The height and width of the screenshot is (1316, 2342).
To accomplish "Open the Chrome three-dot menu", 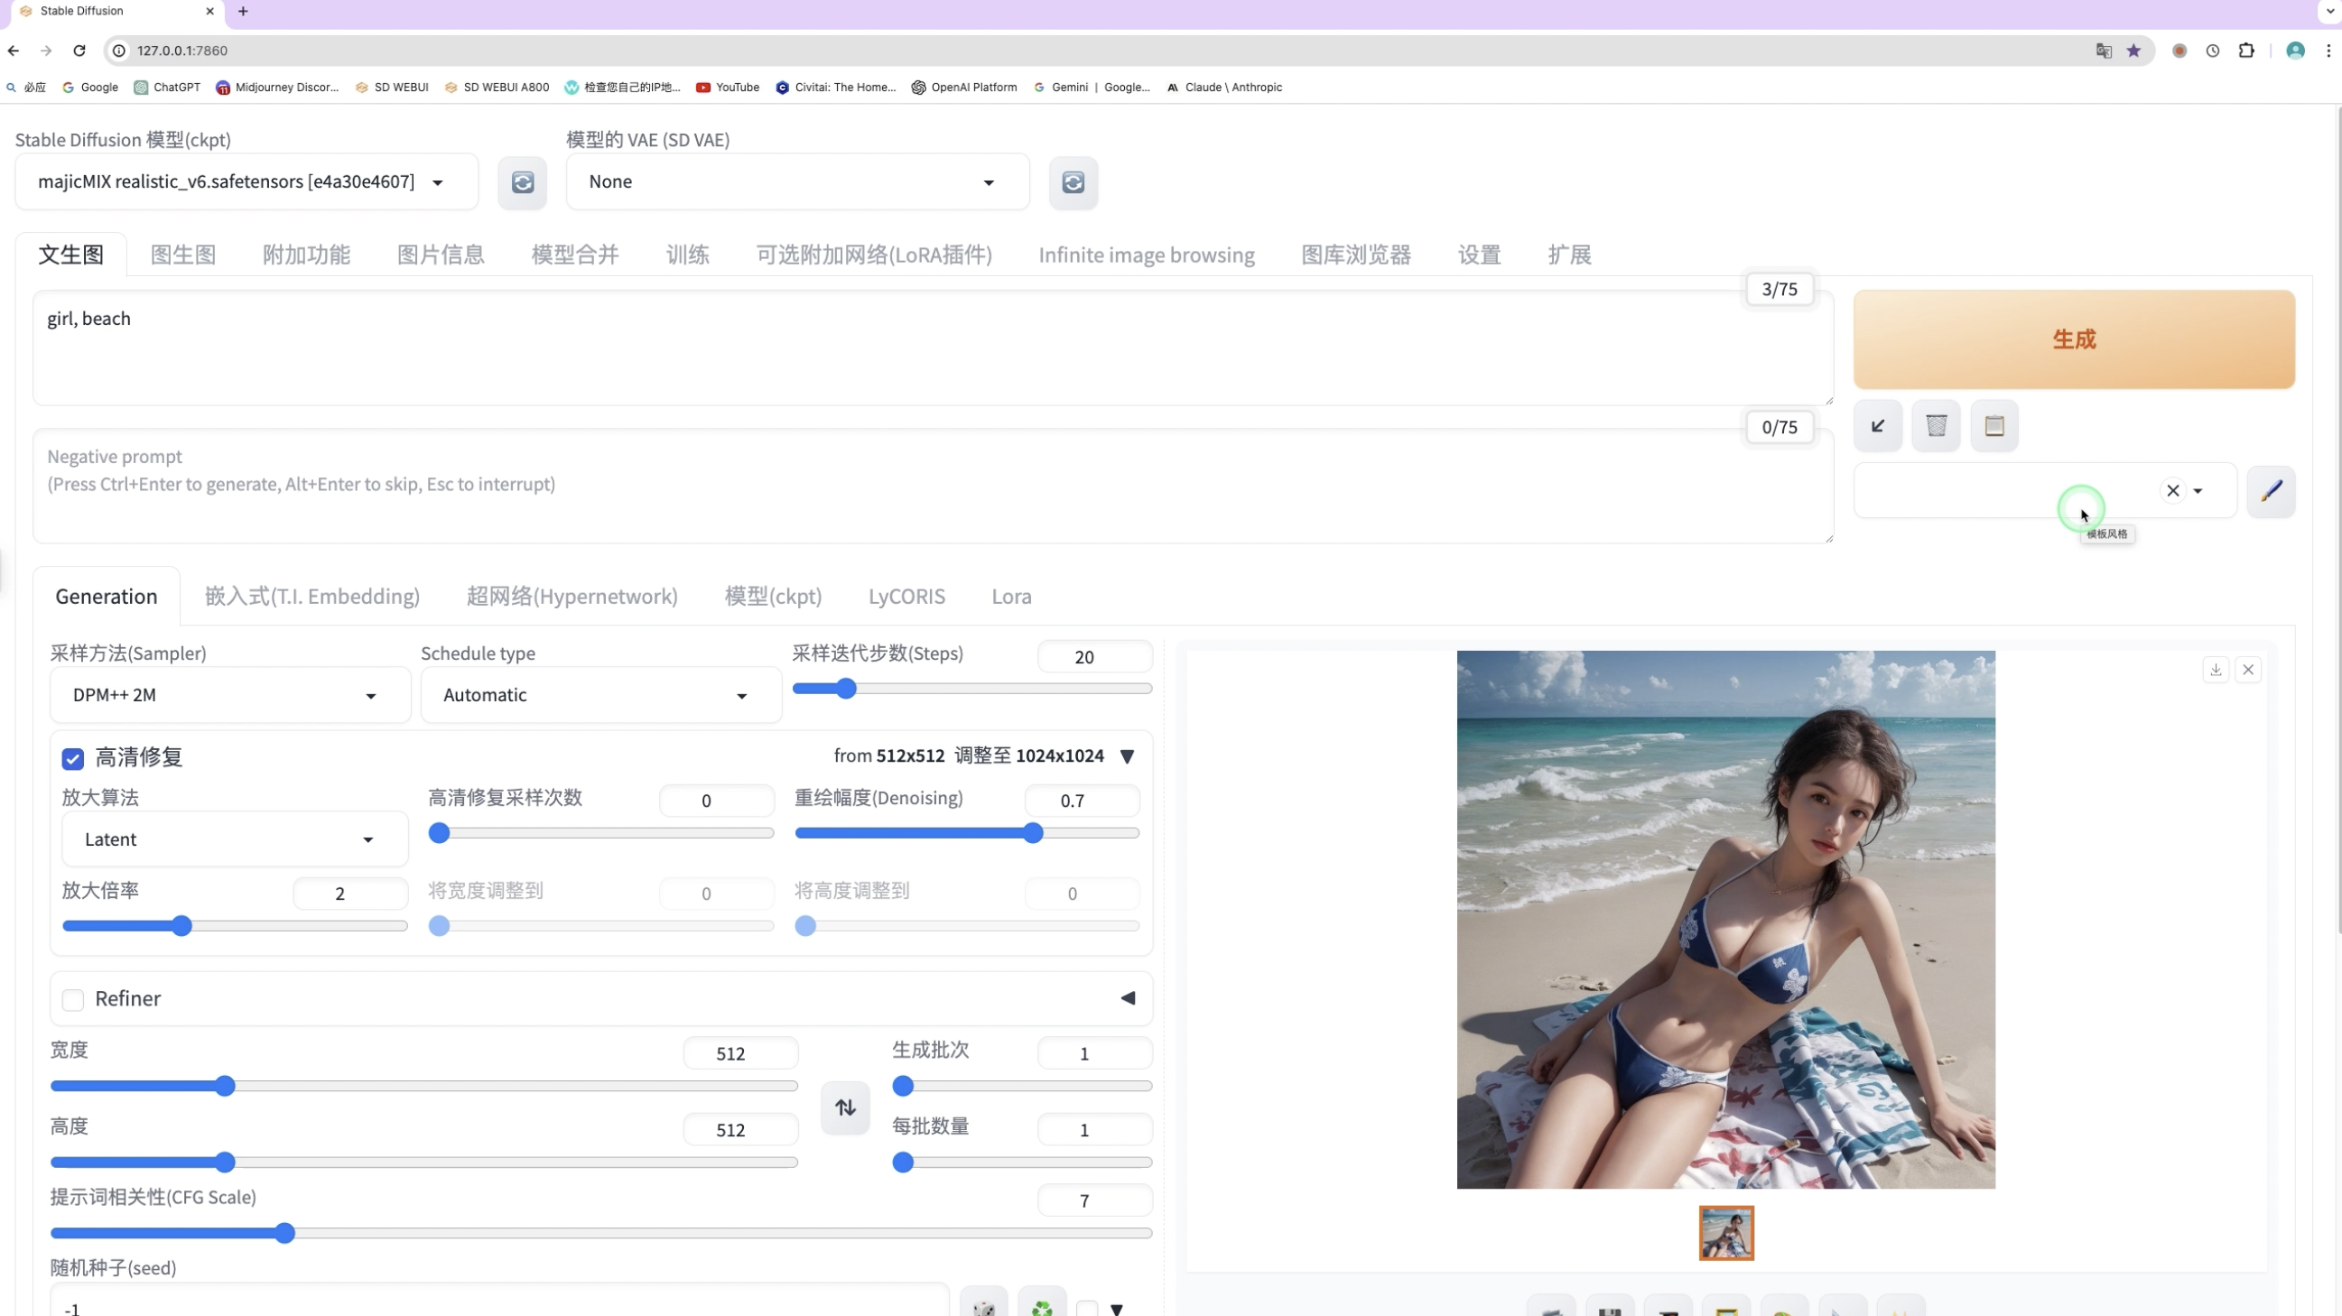I will tap(2328, 51).
